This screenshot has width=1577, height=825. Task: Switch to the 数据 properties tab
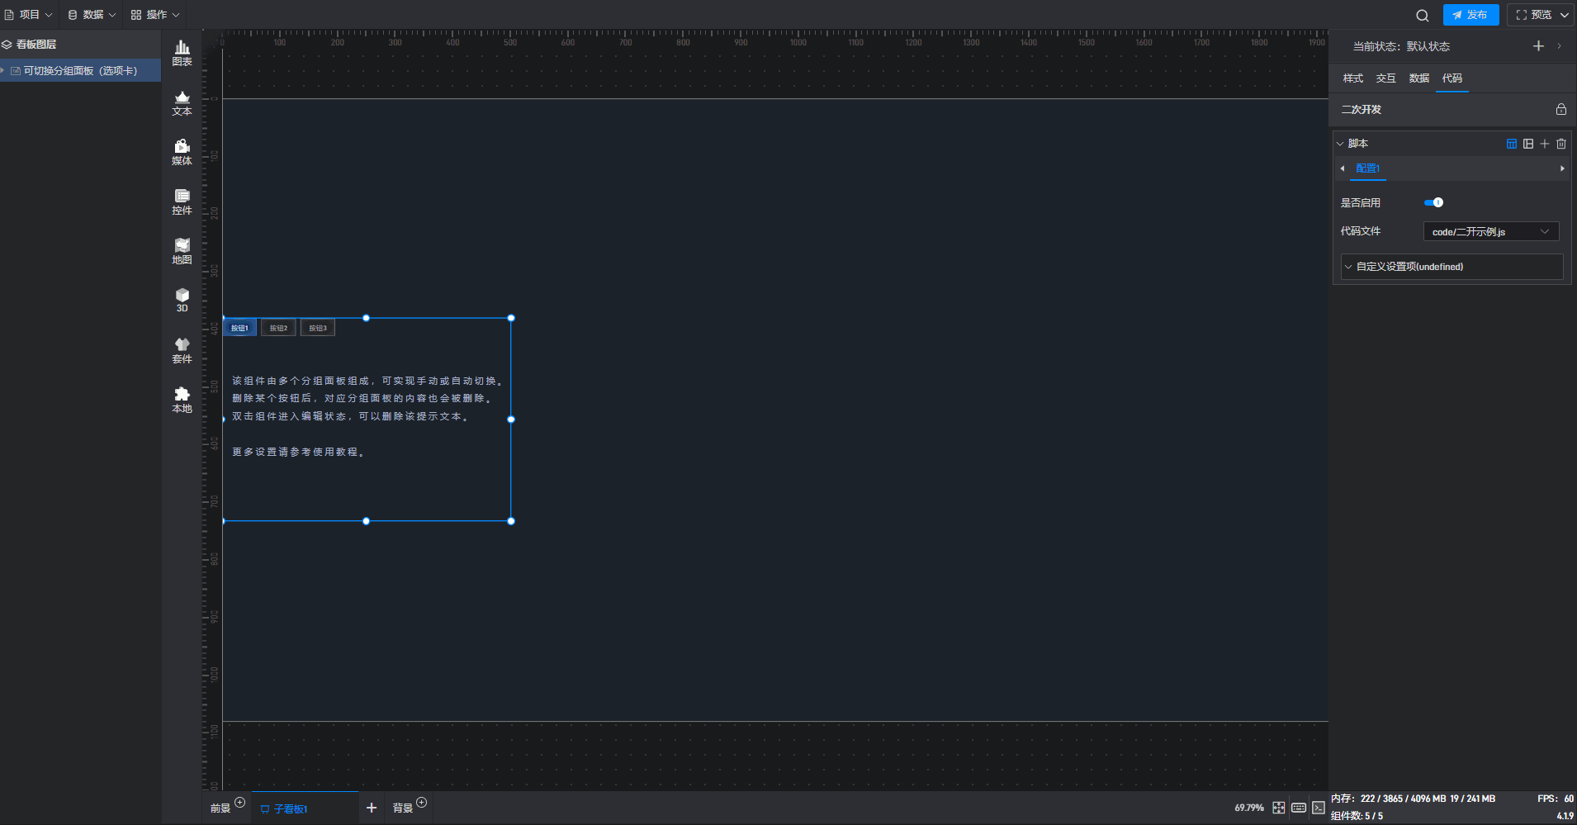tap(1419, 78)
